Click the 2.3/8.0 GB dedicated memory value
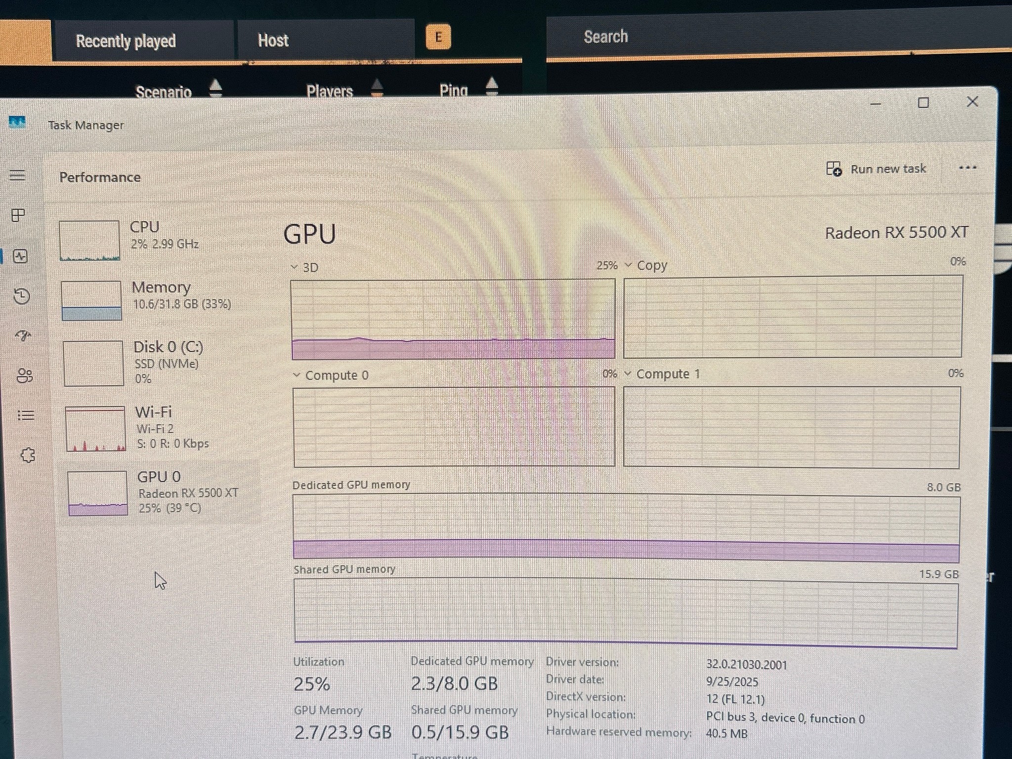Image resolution: width=1012 pixels, height=759 pixels. [x=454, y=683]
